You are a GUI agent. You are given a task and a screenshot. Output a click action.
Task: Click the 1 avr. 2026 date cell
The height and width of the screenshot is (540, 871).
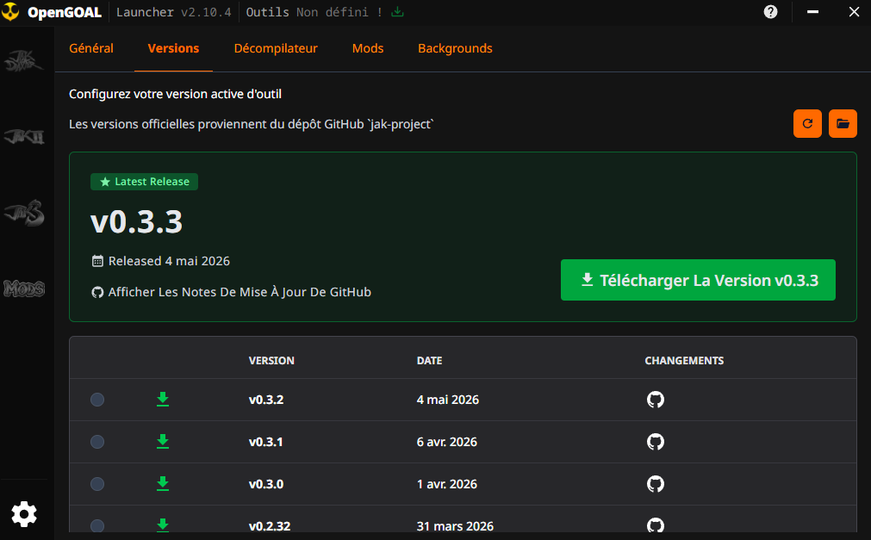(446, 484)
